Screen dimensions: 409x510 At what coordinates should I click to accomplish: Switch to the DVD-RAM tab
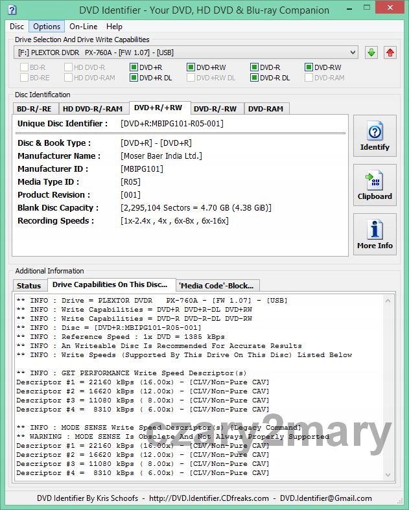point(265,108)
